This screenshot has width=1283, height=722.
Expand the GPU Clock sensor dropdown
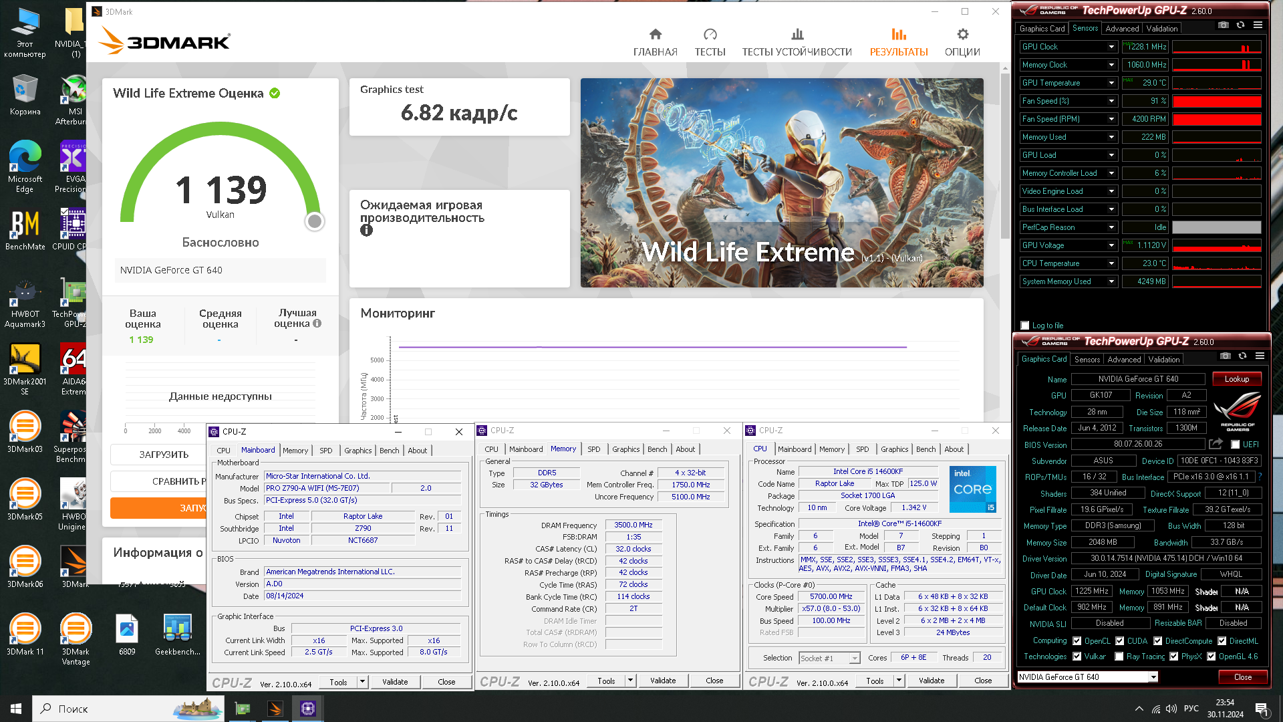tap(1111, 47)
